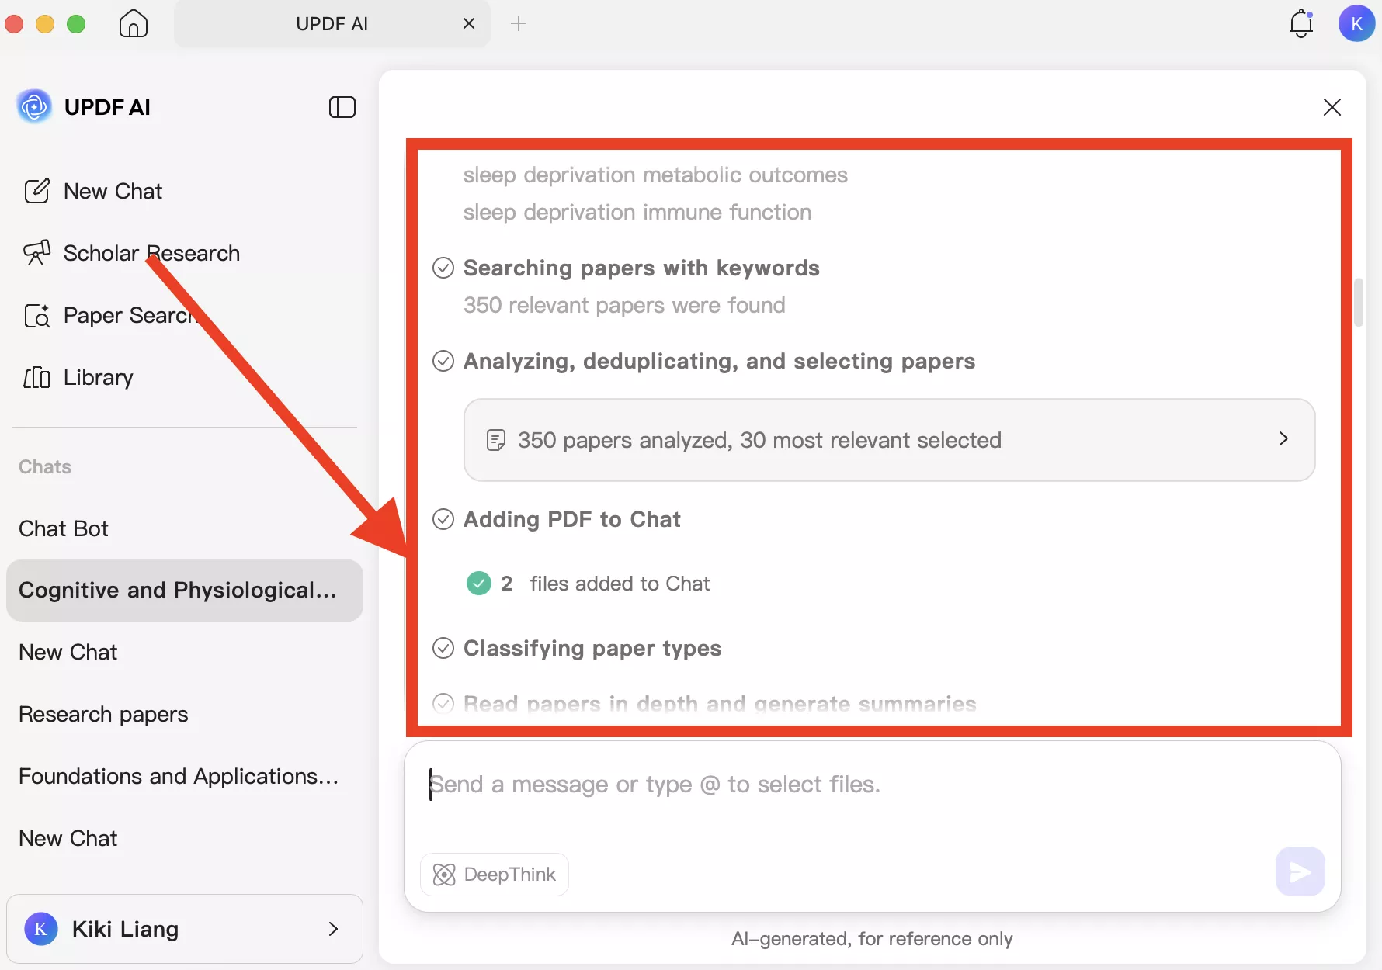Click the UPDF AI logo icon
Screen dimensions: 1382x970
(34, 107)
